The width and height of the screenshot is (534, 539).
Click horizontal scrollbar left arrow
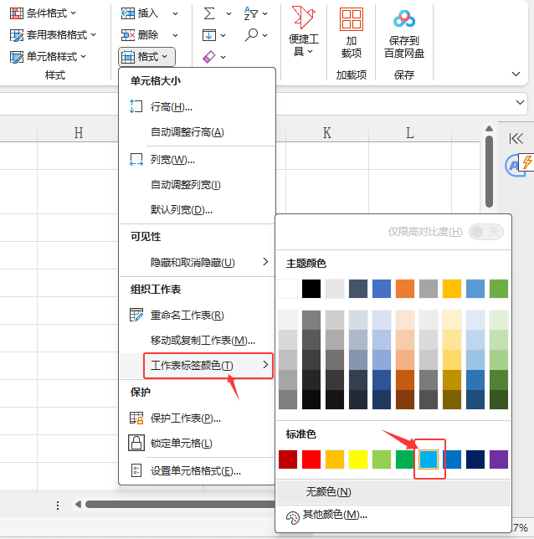pos(78,505)
